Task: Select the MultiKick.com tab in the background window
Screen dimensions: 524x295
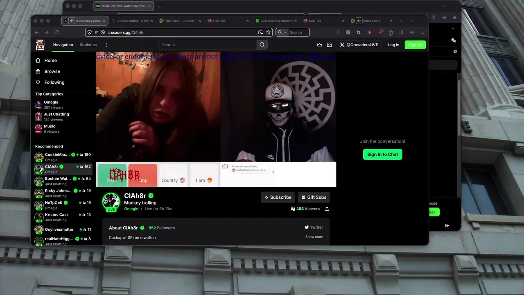Action: (x=124, y=6)
